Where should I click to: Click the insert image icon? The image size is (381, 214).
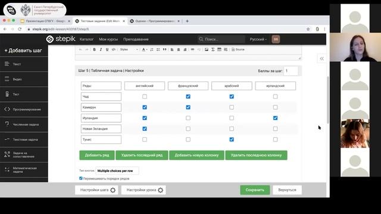(x=207, y=49)
